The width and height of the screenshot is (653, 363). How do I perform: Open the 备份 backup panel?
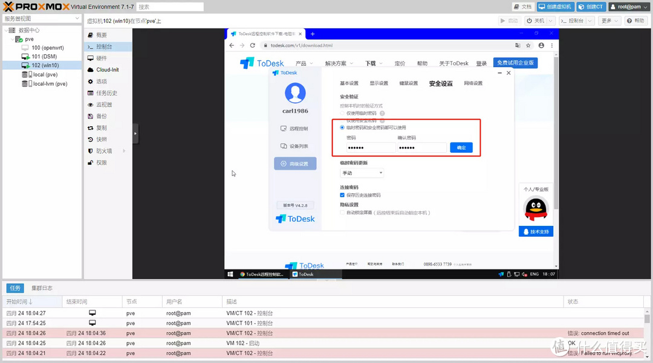108,117
